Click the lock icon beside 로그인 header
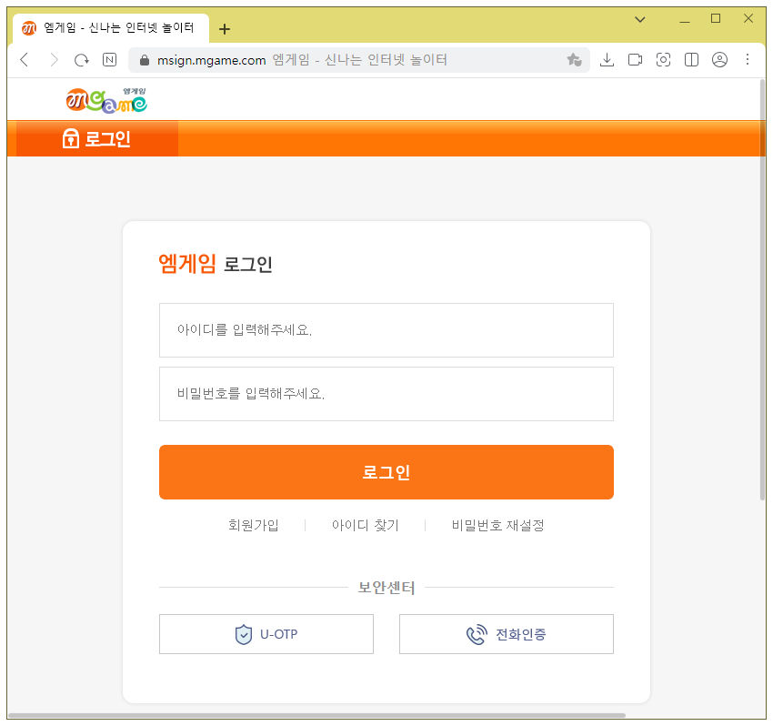Screen dimensions: 773x726 pos(71,138)
